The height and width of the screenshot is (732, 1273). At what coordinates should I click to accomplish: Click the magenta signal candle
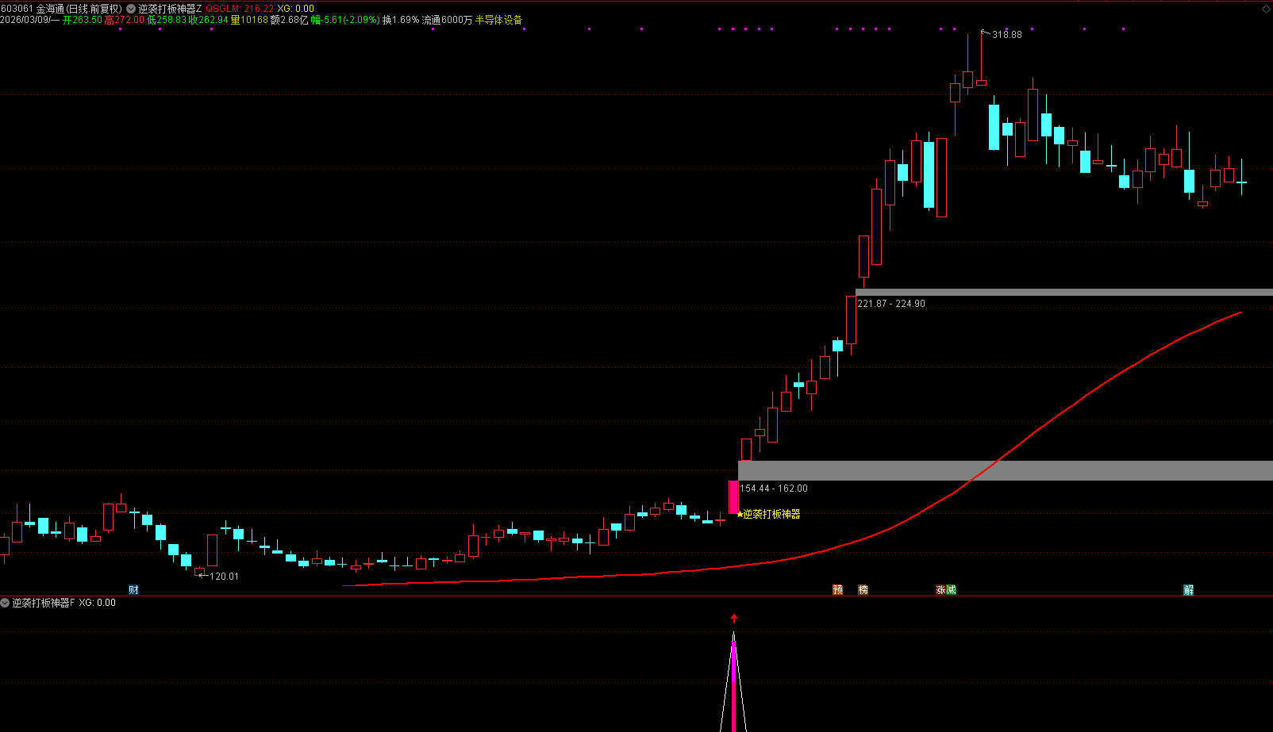(x=733, y=497)
